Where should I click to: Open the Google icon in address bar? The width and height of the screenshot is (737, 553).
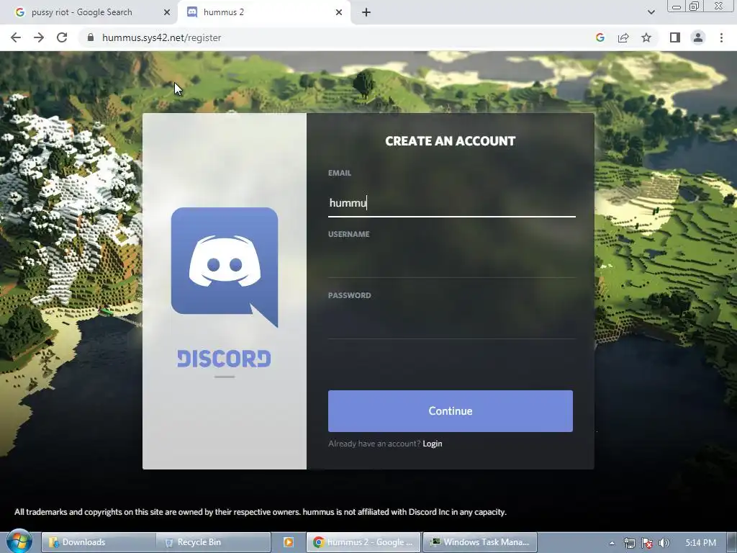[x=600, y=37]
